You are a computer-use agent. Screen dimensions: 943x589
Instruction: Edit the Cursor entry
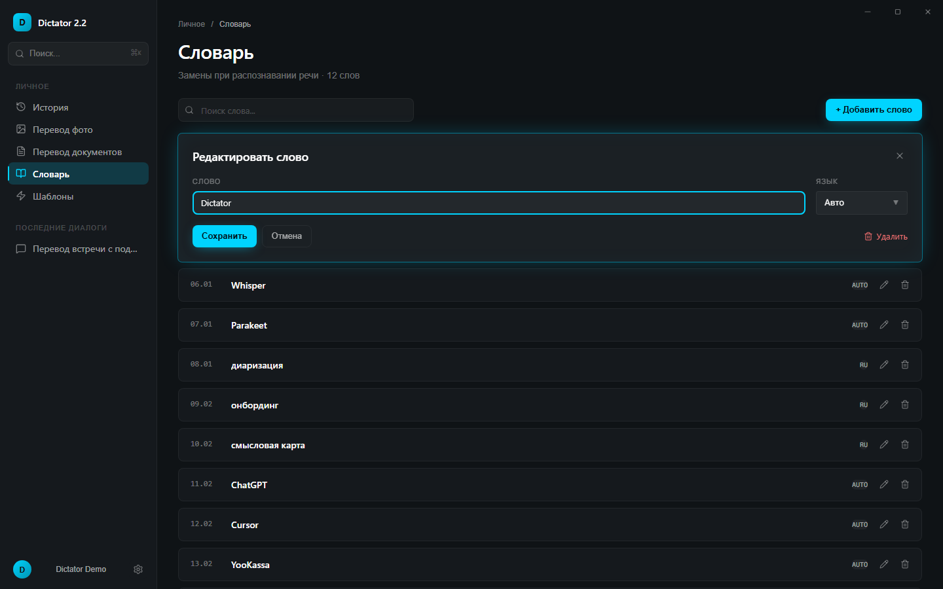click(x=884, y=524)
